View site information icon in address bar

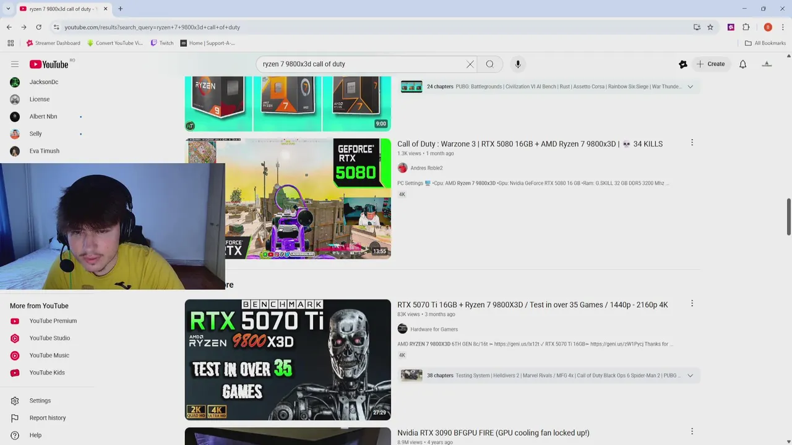[x=56, y=27]
